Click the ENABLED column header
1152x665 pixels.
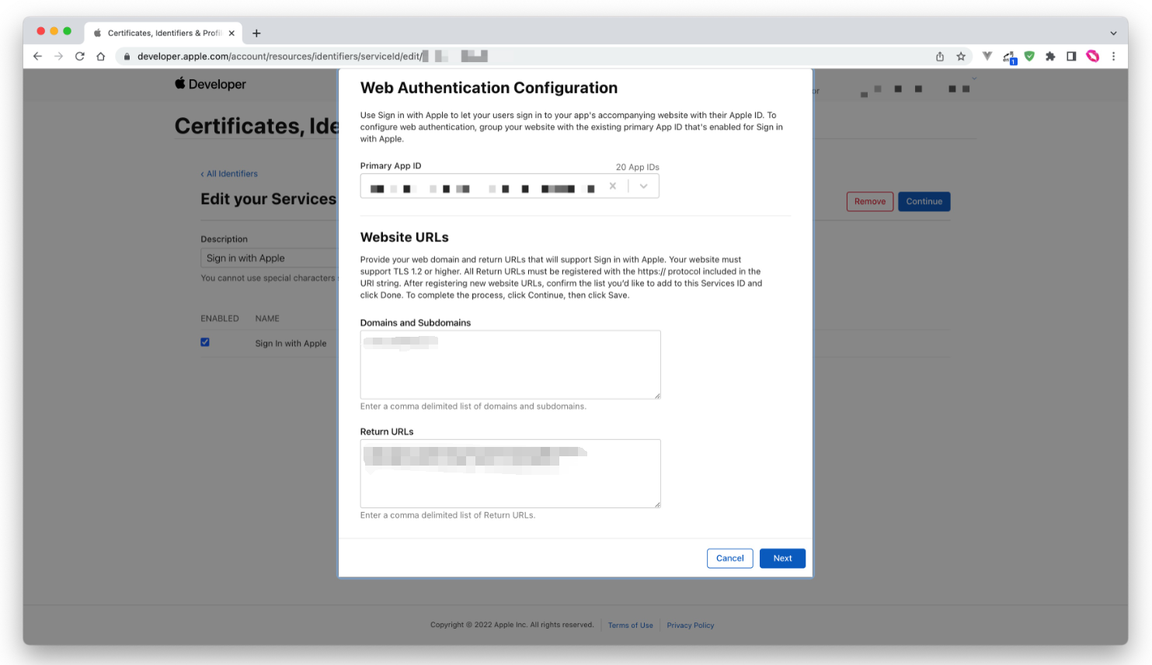tap(220, 318)
